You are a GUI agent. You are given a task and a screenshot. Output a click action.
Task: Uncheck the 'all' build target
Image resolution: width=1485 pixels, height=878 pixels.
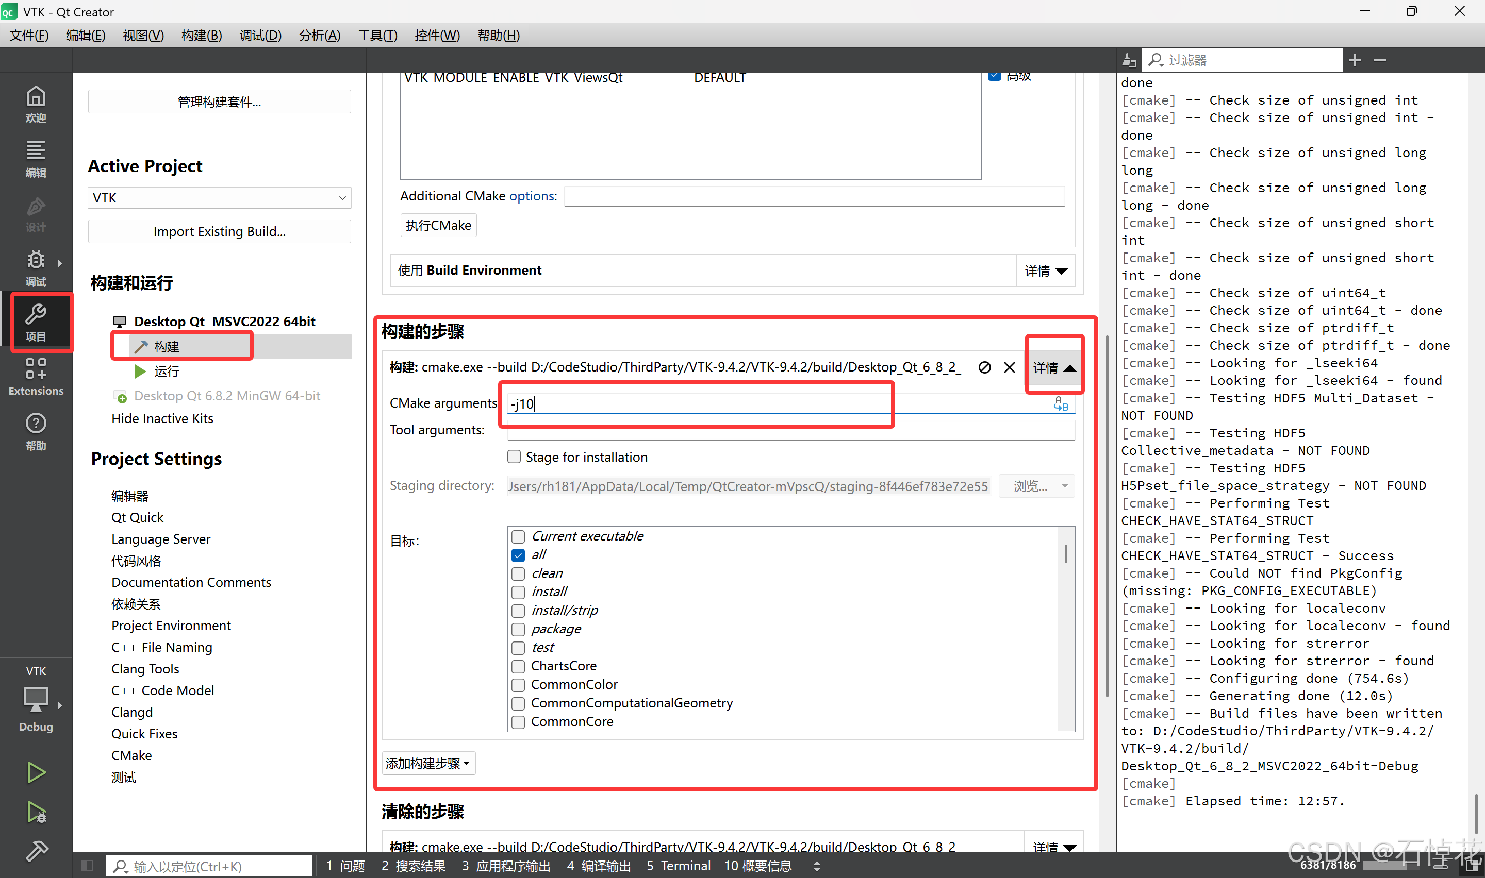pyautogui.click(x=518, y=555)
